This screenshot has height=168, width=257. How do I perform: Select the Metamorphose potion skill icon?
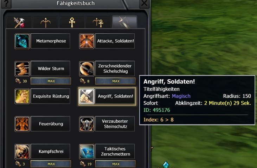pos(22,41)
